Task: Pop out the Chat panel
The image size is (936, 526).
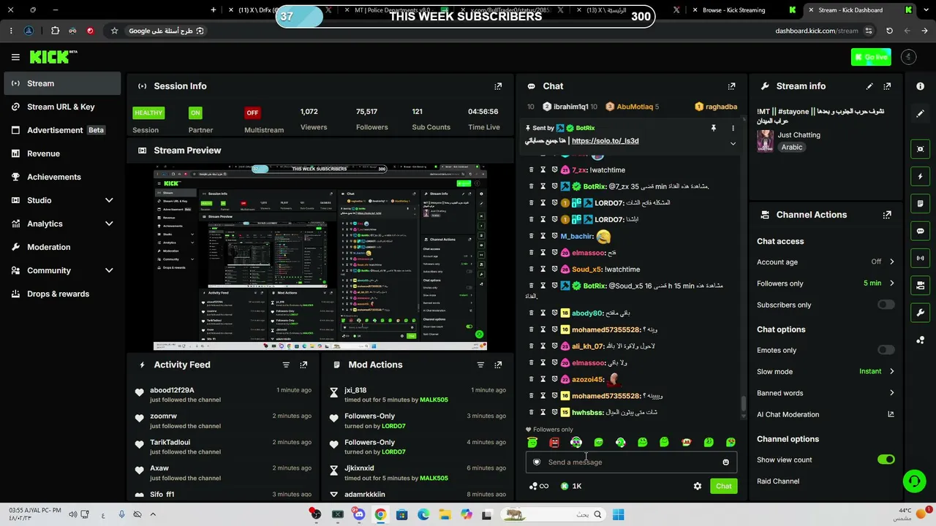Action: (x=731, y=86)
